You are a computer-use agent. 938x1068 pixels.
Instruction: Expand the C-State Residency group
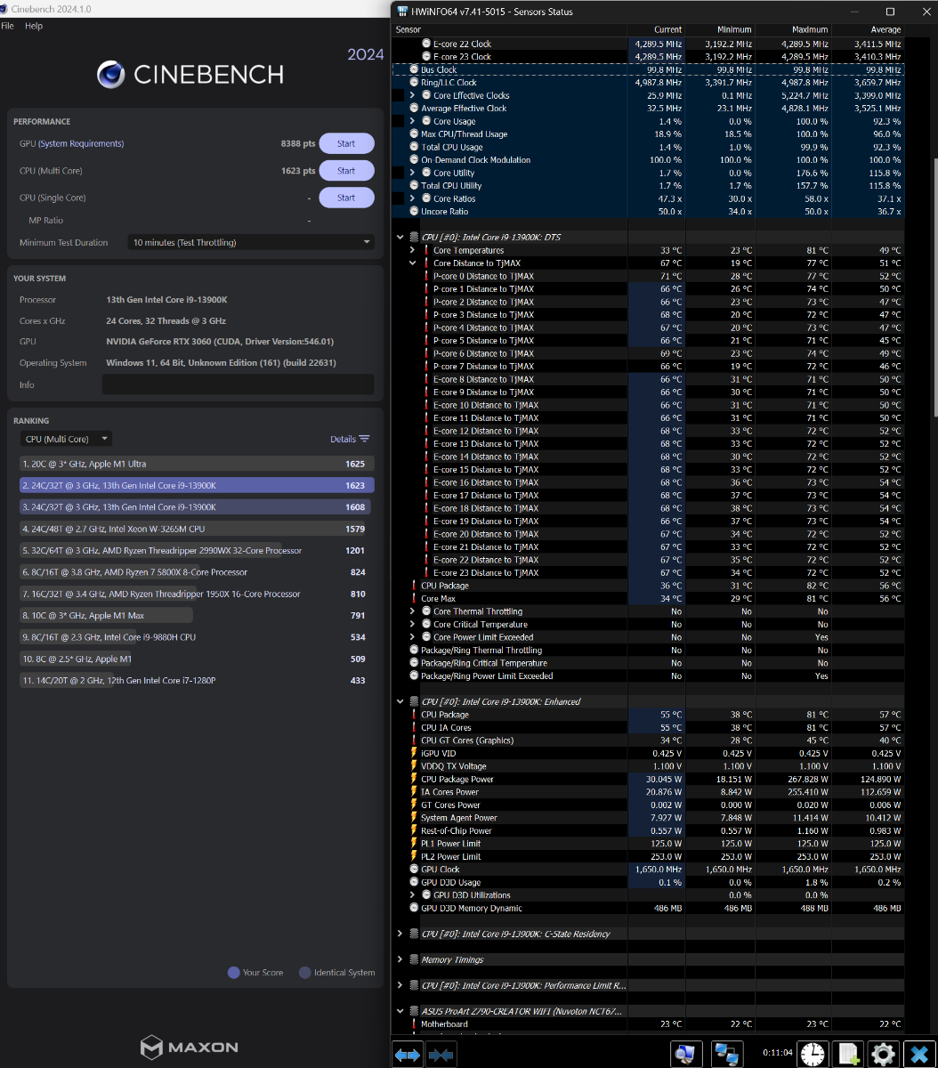coord(400,934)
